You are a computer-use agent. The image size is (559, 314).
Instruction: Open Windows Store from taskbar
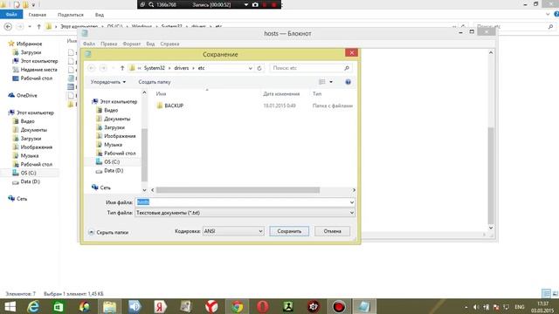pos(59,306)
